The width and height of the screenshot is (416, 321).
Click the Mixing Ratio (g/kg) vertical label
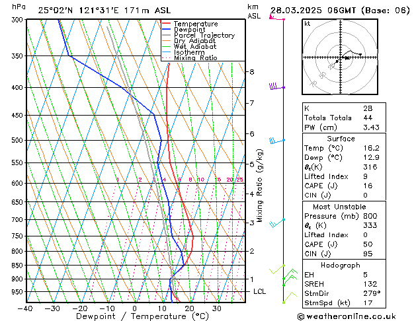pos(259,186)
